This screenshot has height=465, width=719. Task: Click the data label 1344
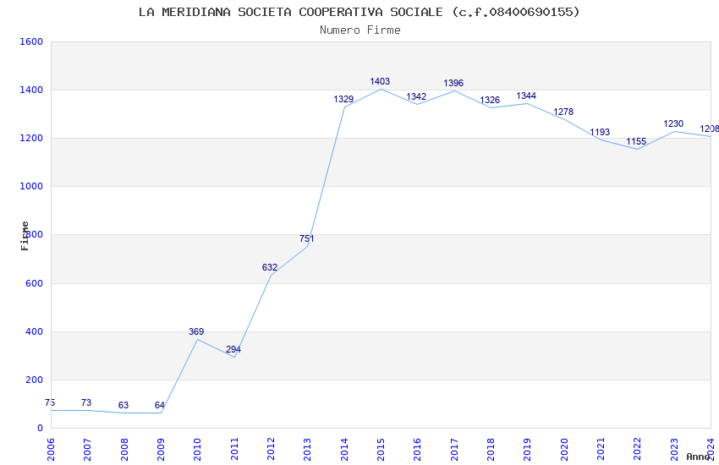click(x=526, y=96)
